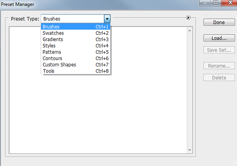Select Brushes in the preset list

[75, 26]
